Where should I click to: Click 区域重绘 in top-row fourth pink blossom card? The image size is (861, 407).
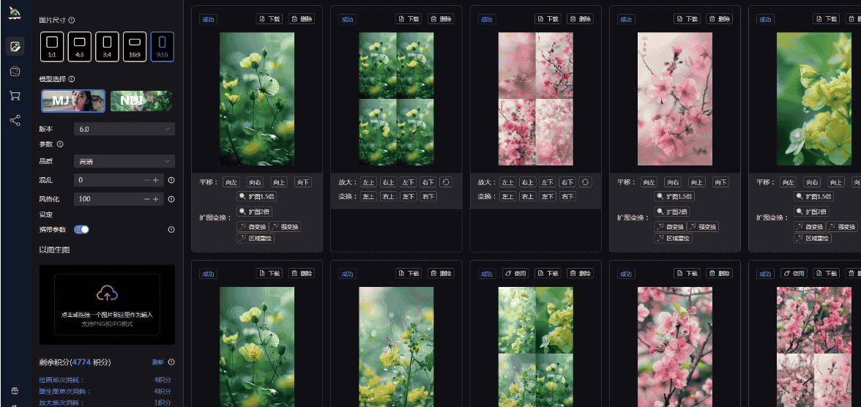(x=674, y=238)
